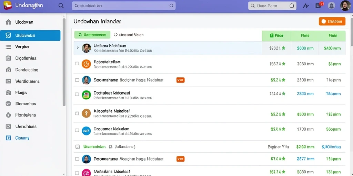Screen dimensions: 353x176
Task: Click the sidebar vertical scrollbar thumb
Action: (64, 62)
